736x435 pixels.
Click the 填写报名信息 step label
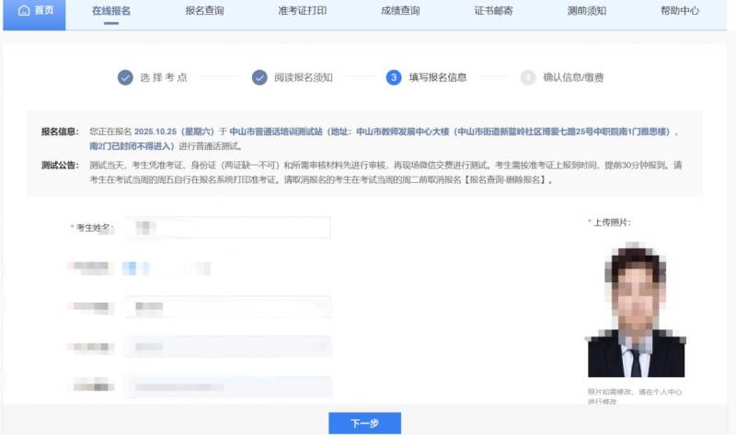[438, 78]
